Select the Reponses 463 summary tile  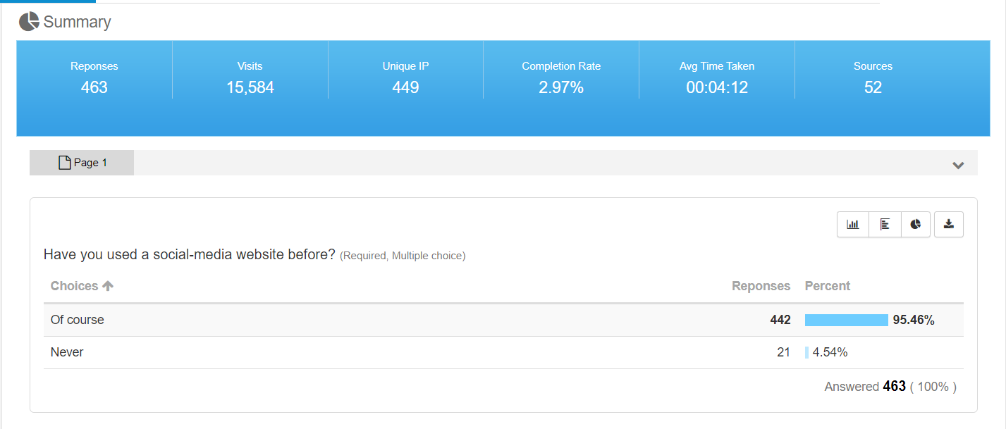pyautogui.click(x=94, y=77)
